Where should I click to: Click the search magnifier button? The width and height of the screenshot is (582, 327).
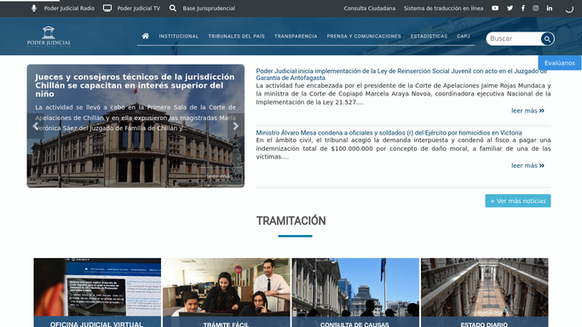[547, 38]
